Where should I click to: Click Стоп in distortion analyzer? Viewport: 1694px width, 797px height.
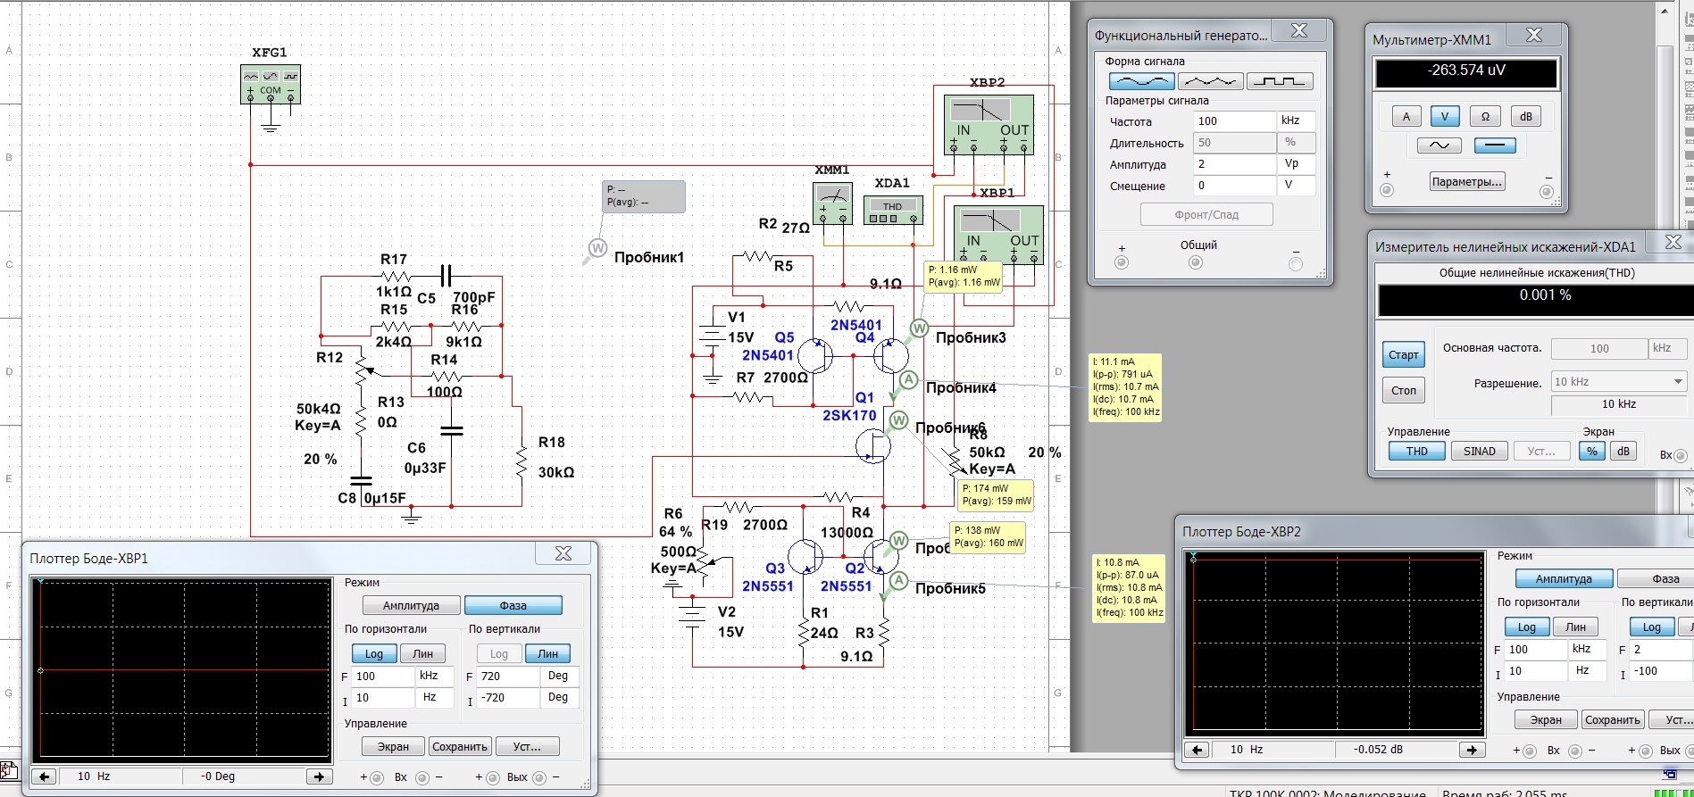1403,390
